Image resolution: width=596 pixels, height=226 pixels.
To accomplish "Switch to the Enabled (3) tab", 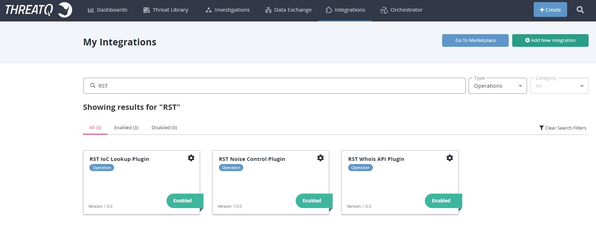I will [x=126, y=128].
